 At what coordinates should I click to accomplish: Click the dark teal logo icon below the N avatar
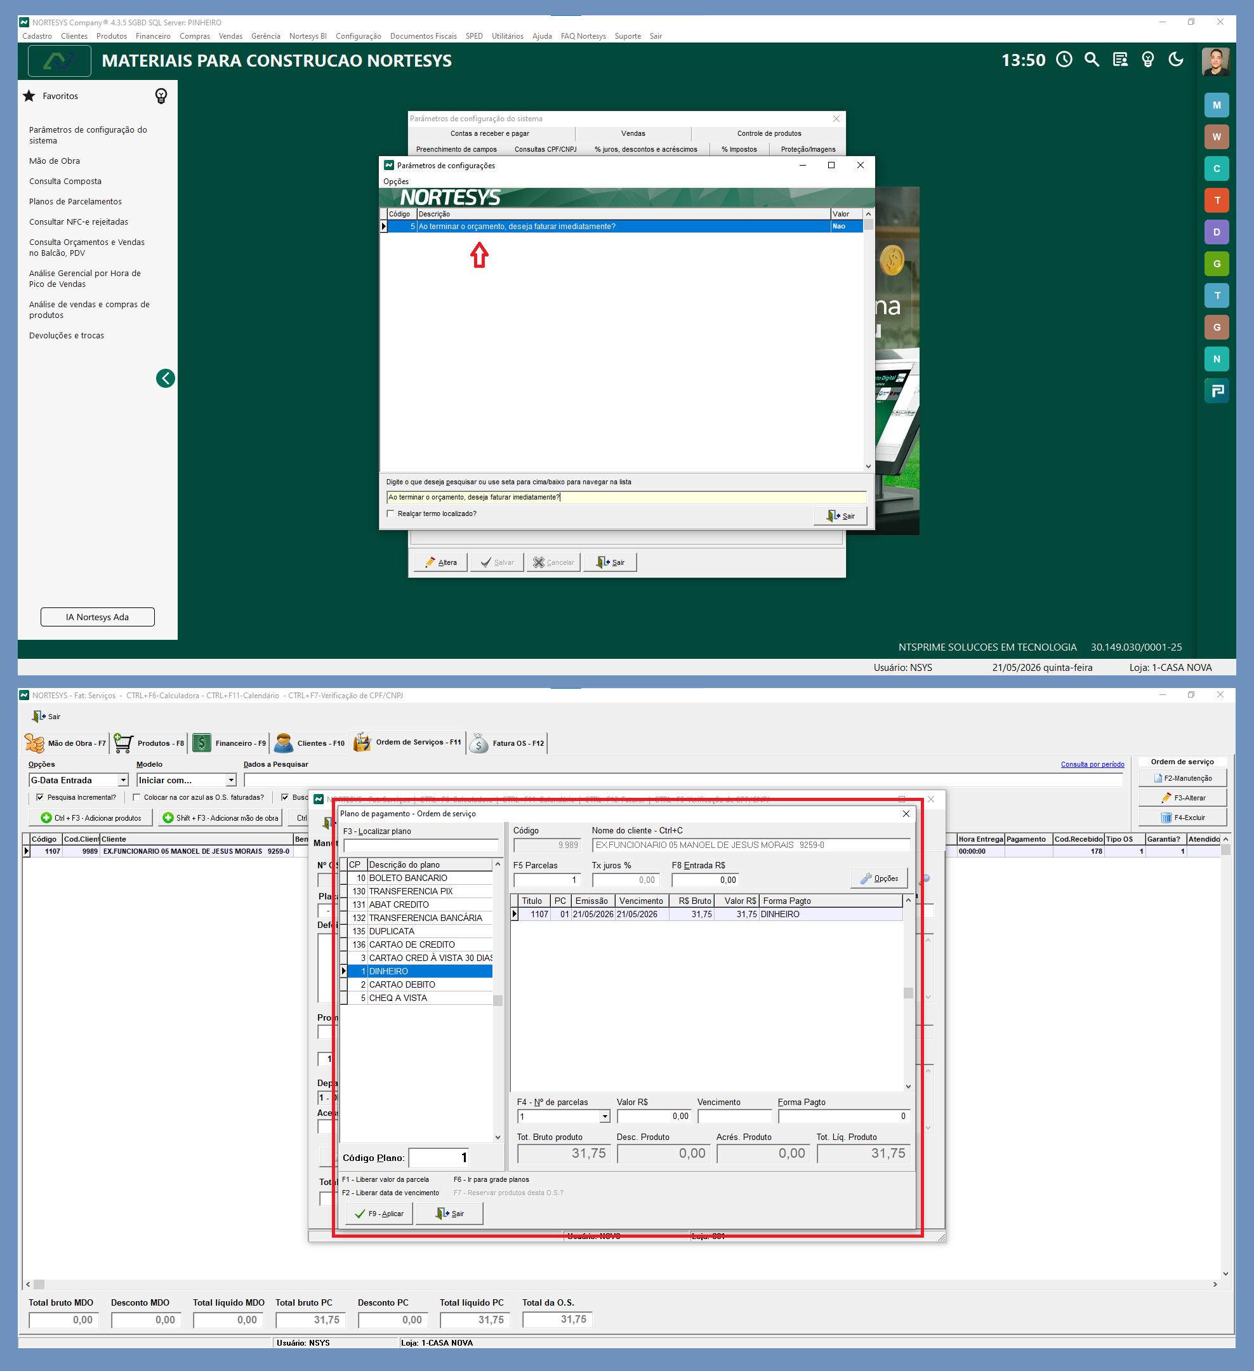(1217, 390)
